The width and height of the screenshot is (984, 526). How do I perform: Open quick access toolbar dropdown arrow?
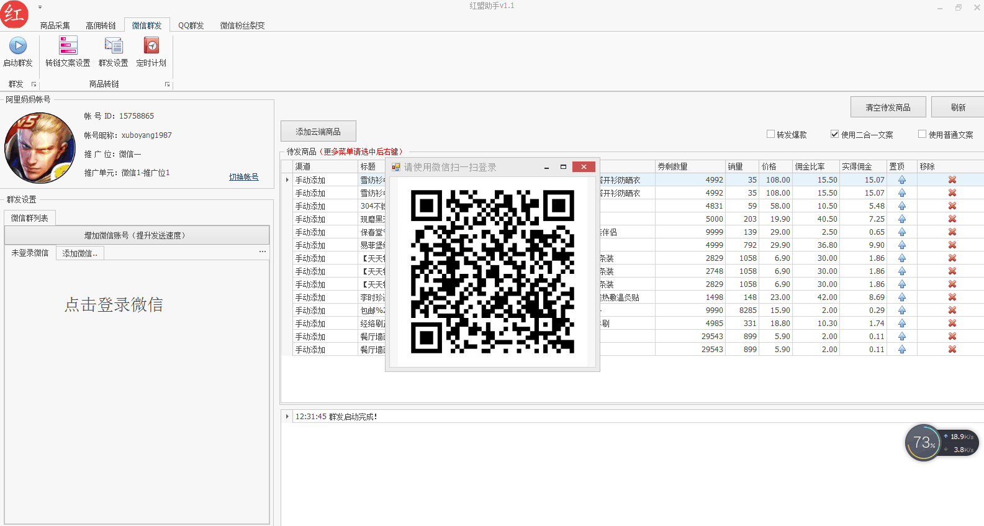tap(40, 7)
